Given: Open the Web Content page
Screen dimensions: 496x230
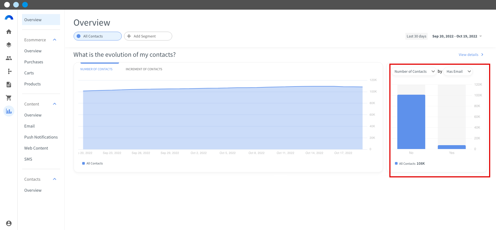Looking at the screenshot, I should [36, 148].
